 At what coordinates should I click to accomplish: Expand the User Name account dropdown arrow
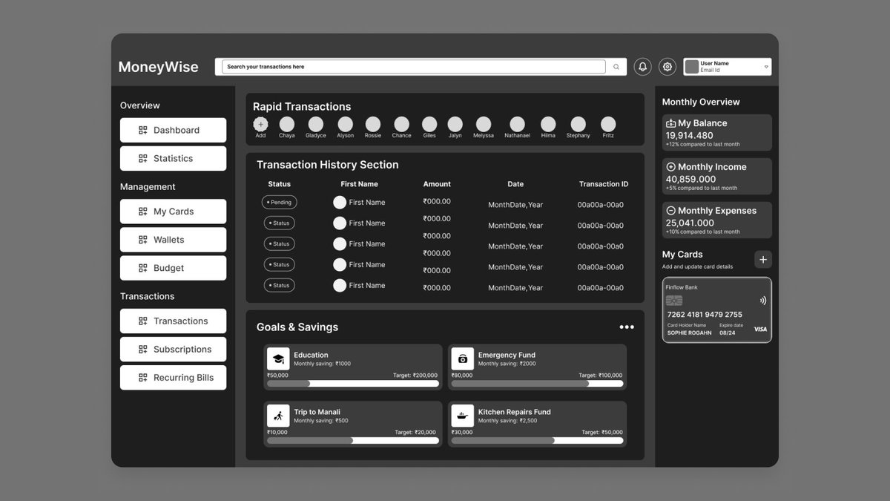coord(766,67)
